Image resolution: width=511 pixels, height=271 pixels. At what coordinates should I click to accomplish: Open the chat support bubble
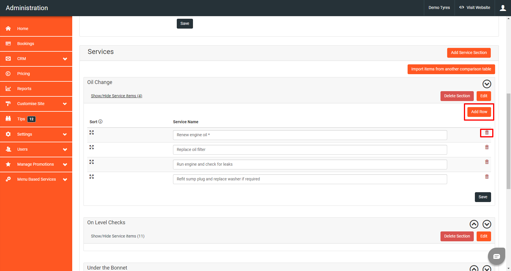click(496, 256)
